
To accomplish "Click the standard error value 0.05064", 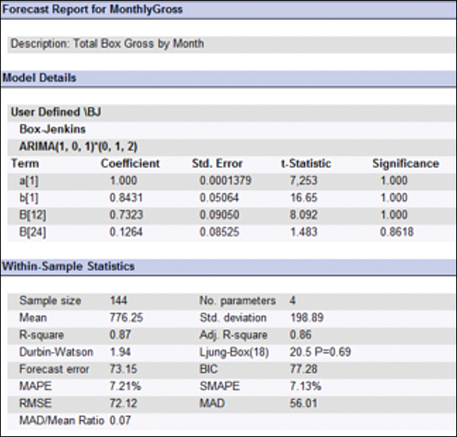I will click(x=219, y=198).
